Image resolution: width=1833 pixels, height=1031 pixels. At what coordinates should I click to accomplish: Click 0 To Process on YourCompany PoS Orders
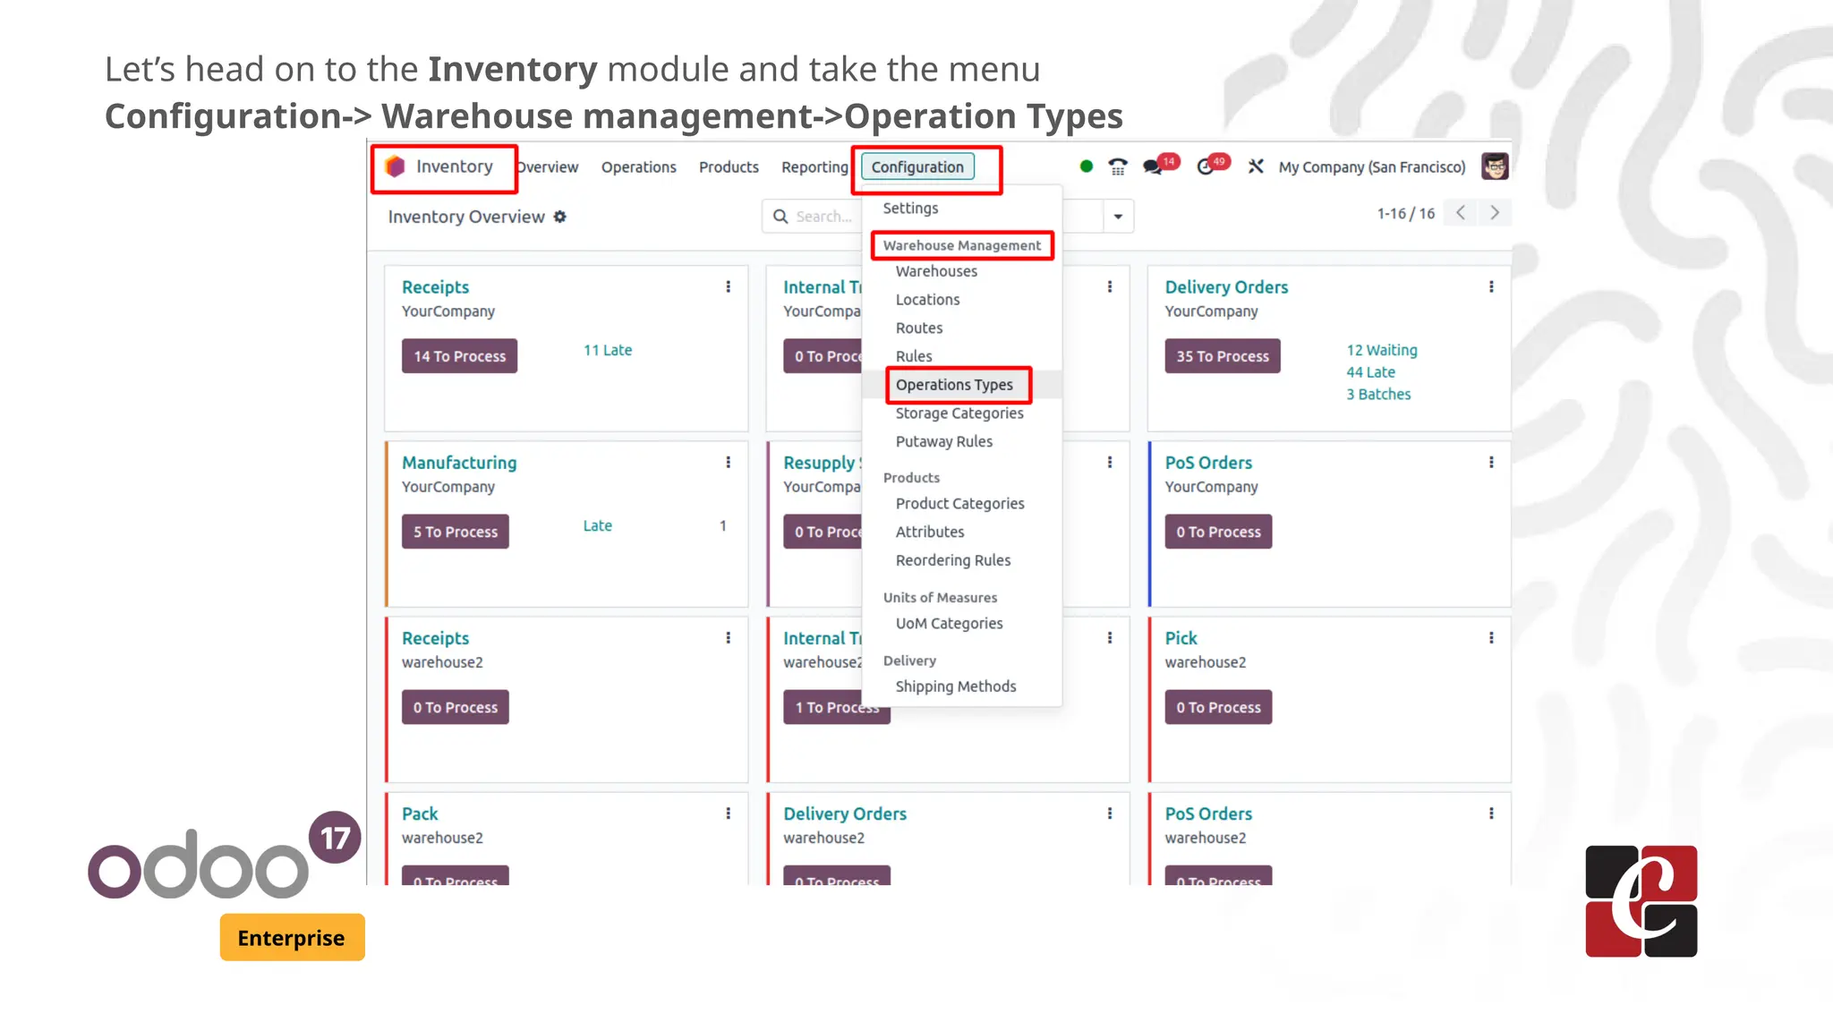pyautogui.click(x=1218, y=532)
